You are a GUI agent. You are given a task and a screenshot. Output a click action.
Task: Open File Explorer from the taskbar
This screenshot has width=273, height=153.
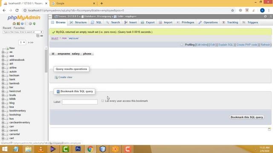pyautogui.click(x=28, y=149)
